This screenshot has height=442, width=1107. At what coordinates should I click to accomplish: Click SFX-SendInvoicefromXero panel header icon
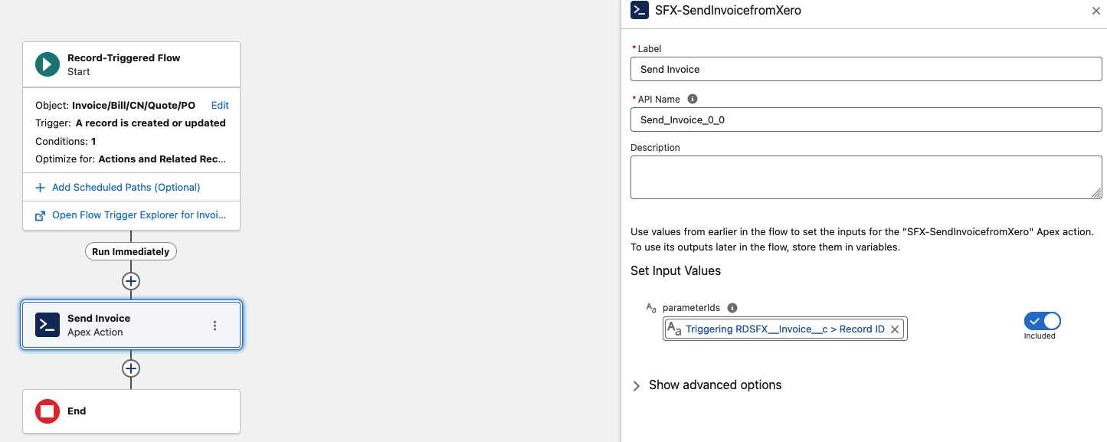coord(639,11)
